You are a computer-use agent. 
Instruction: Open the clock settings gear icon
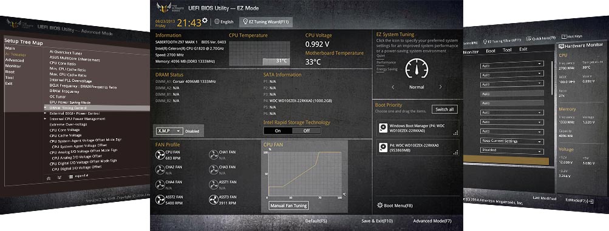click(x=205, y=20)
